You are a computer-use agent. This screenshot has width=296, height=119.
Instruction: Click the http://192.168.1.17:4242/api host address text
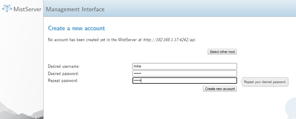[x=169, y=40]
